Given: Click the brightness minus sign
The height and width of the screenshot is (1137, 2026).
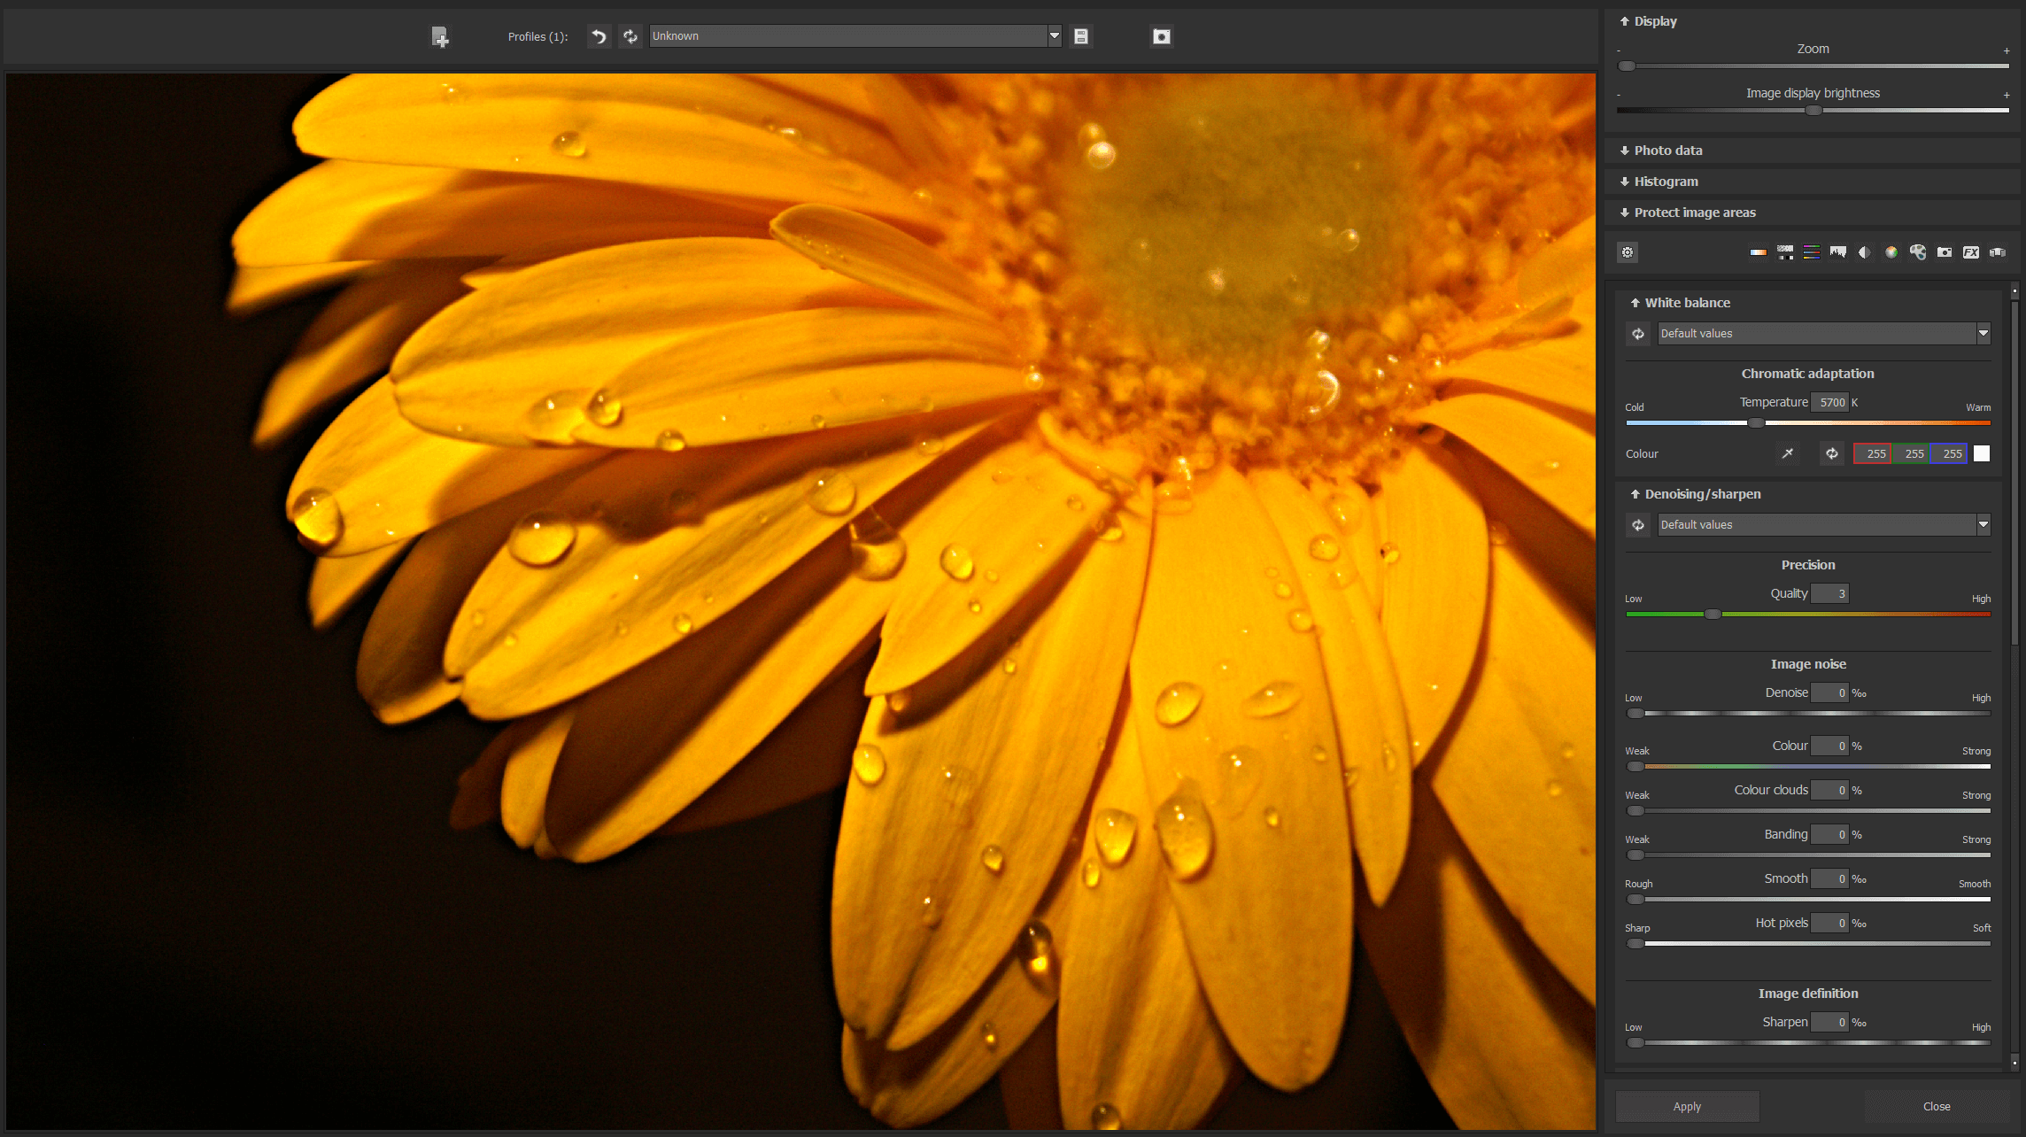Looking at the screenshot, I should click(1619, 96).
